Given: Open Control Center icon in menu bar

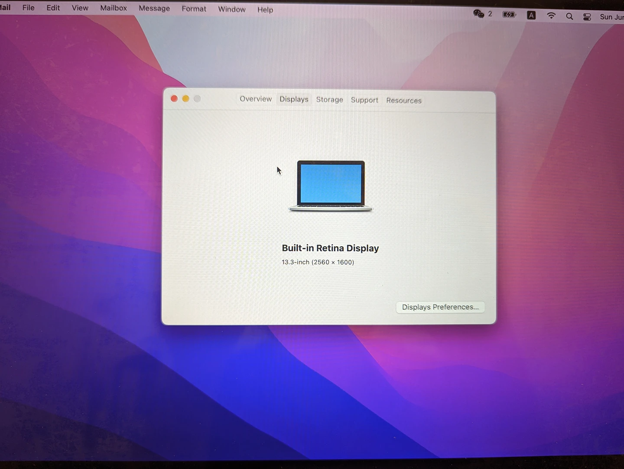Looking at the screenshot, I should point(587,17).
